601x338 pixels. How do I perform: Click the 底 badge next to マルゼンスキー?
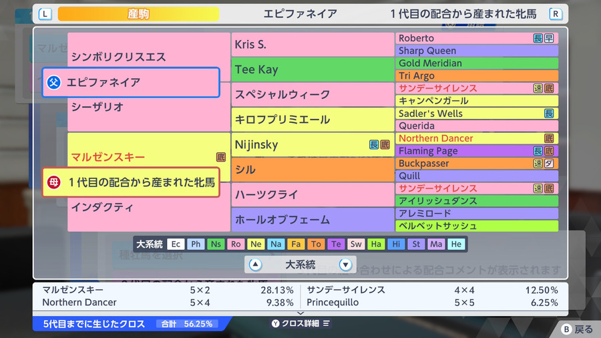(221, 157)
